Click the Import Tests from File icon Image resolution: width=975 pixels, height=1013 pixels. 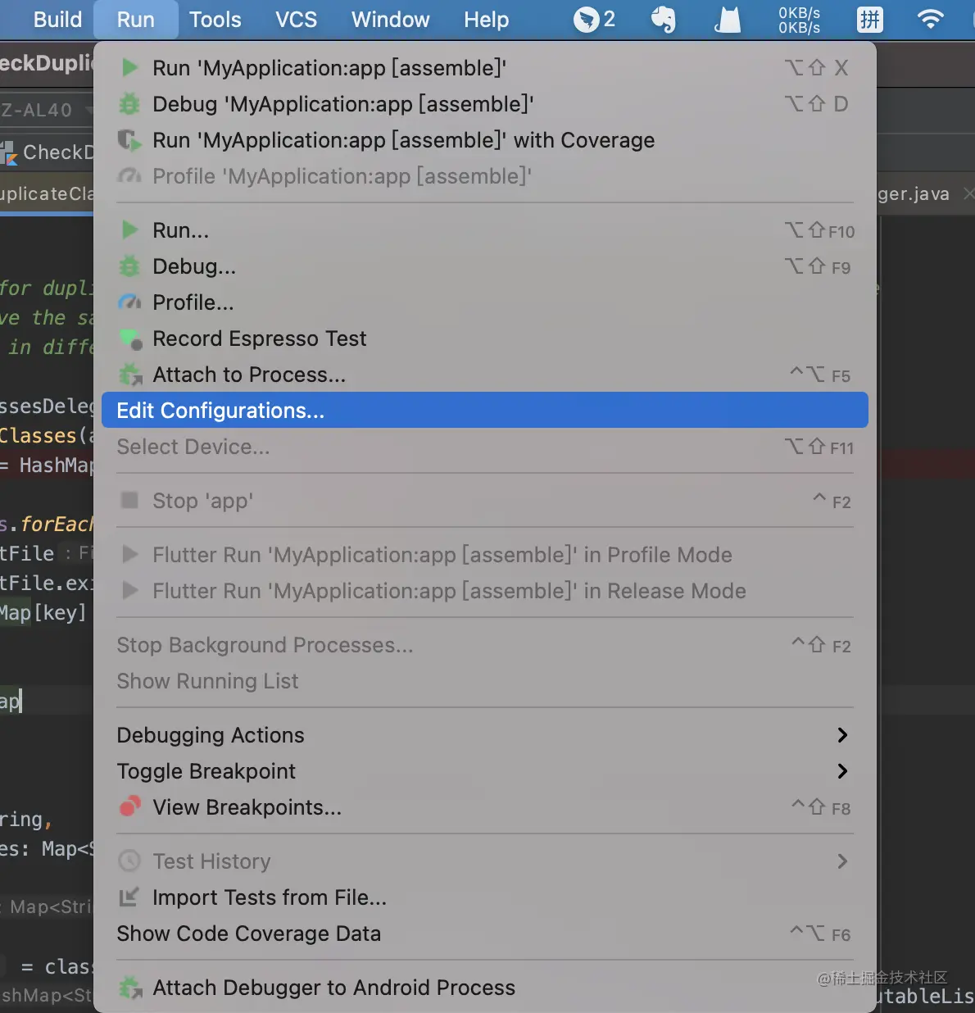tap(129, 897)
